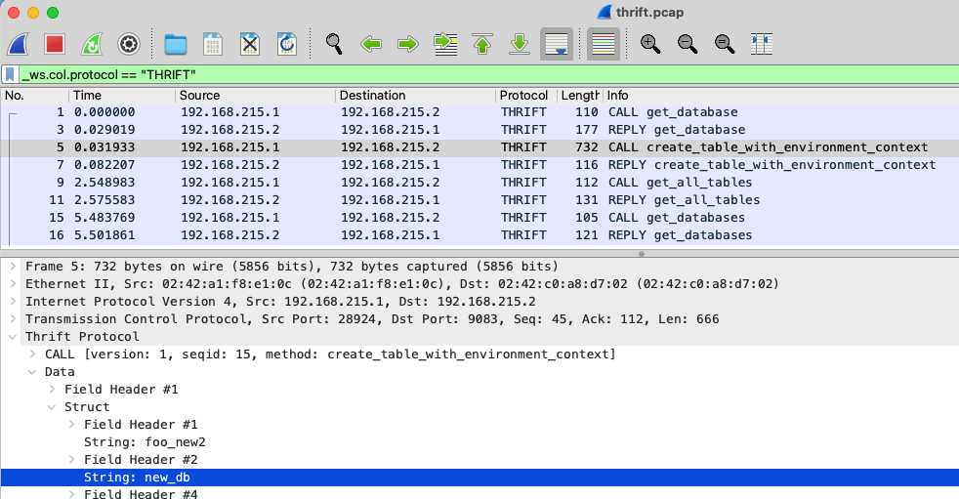This screenshot has width=959, height=499.
Task: Click the 0.031933 time cell
Action: click(x=104, y=147)
